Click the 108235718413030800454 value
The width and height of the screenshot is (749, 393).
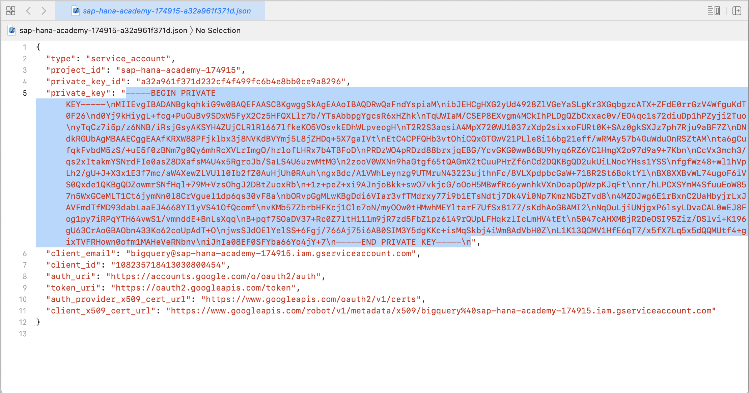(168, 265)
